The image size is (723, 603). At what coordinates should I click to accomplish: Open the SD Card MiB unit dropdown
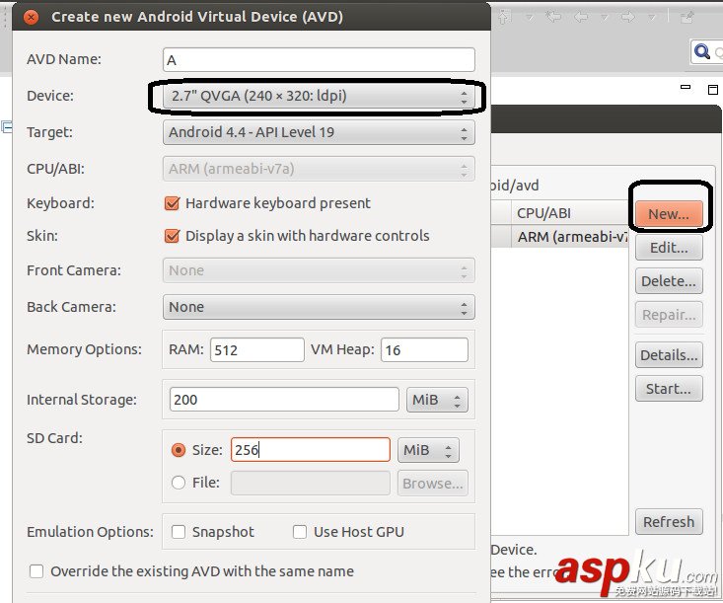coord(428,450)
